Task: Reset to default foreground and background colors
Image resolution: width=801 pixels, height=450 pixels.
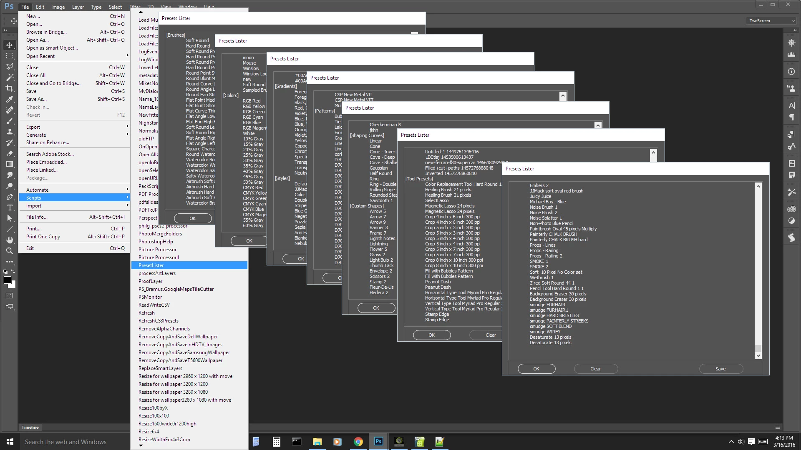Action: point(5,272)
